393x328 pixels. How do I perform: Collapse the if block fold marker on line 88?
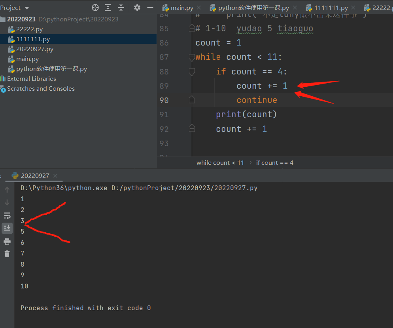tap(192, 72)
